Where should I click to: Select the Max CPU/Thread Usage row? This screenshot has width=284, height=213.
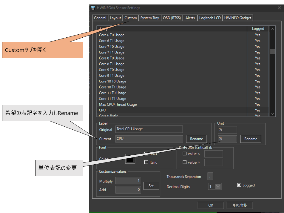pos(182,105)
